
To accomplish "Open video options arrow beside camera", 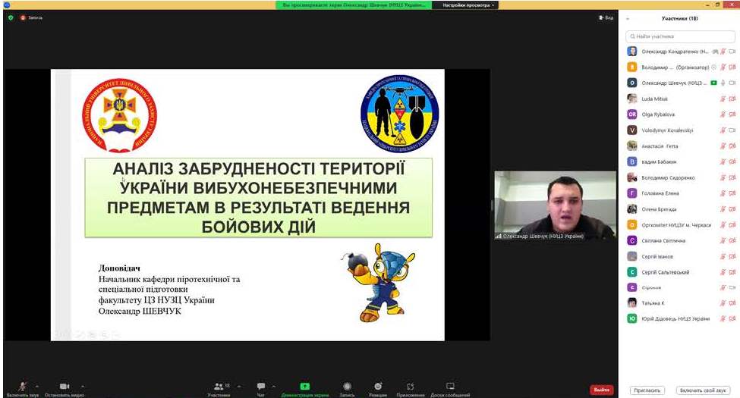I will pos(83,385).
